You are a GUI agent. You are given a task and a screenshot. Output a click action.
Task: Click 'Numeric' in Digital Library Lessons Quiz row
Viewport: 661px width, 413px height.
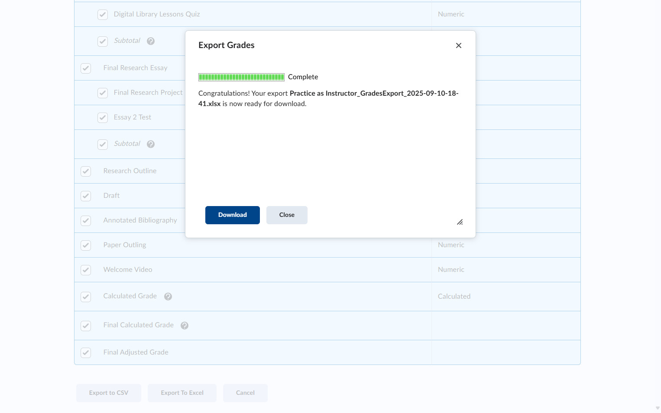[451, 14]
